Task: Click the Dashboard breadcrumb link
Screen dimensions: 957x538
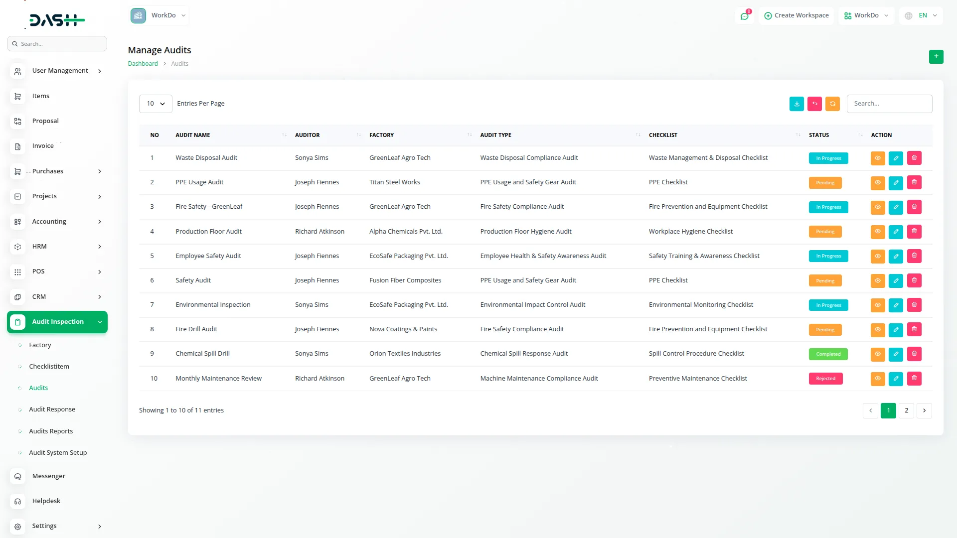Action: 143,63
